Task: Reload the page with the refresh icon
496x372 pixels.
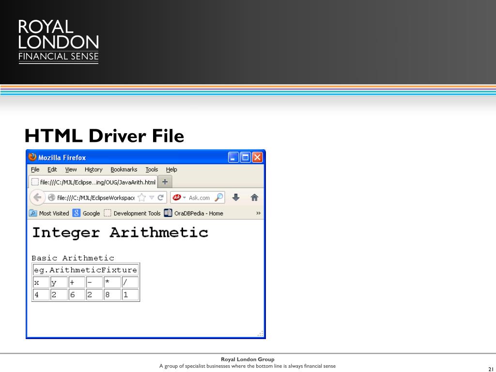Action: [x=161, y=198]
